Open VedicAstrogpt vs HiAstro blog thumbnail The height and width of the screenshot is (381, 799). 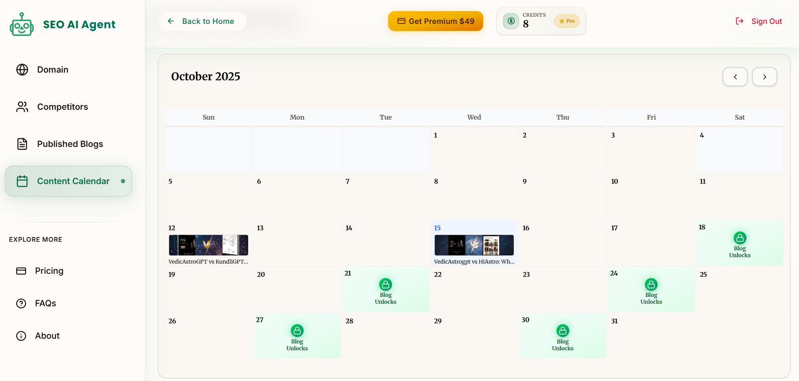(474, 245)
